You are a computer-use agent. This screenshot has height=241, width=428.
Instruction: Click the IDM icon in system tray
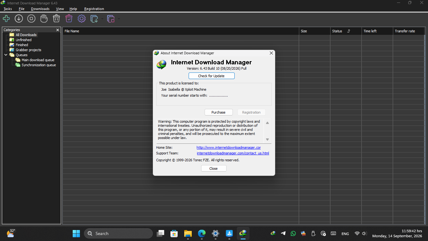click(273, 233)
